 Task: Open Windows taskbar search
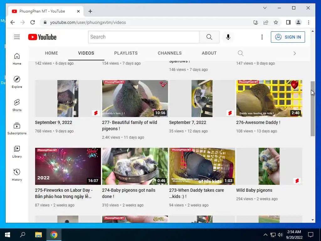[23, 235]
